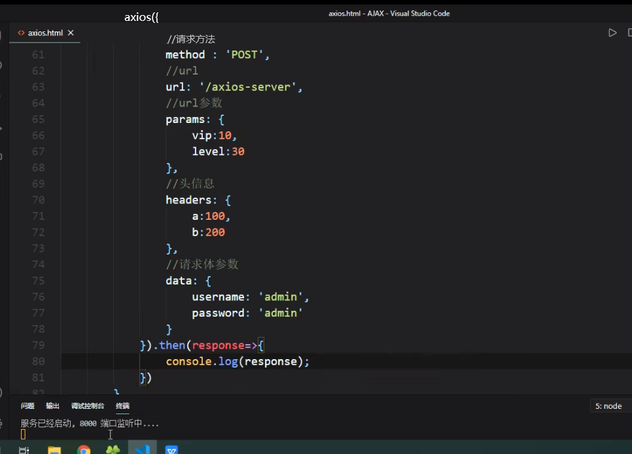
Task: Click the 'params' property name
Action: (185, 119)
